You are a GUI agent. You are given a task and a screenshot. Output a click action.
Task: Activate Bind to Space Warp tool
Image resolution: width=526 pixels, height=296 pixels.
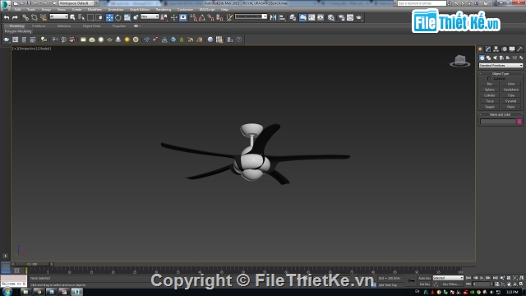click(44, 17)
